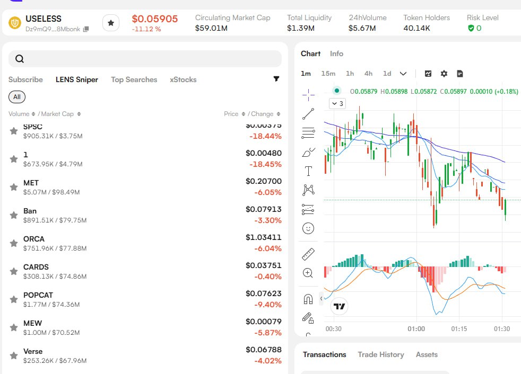Switch to the Chart tab
The image size is (521, 374).
[x=311, y=54]
